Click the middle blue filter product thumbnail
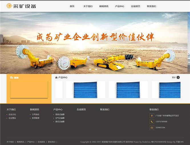This screenshot has height=145, width=190. (x=128, y=90)
